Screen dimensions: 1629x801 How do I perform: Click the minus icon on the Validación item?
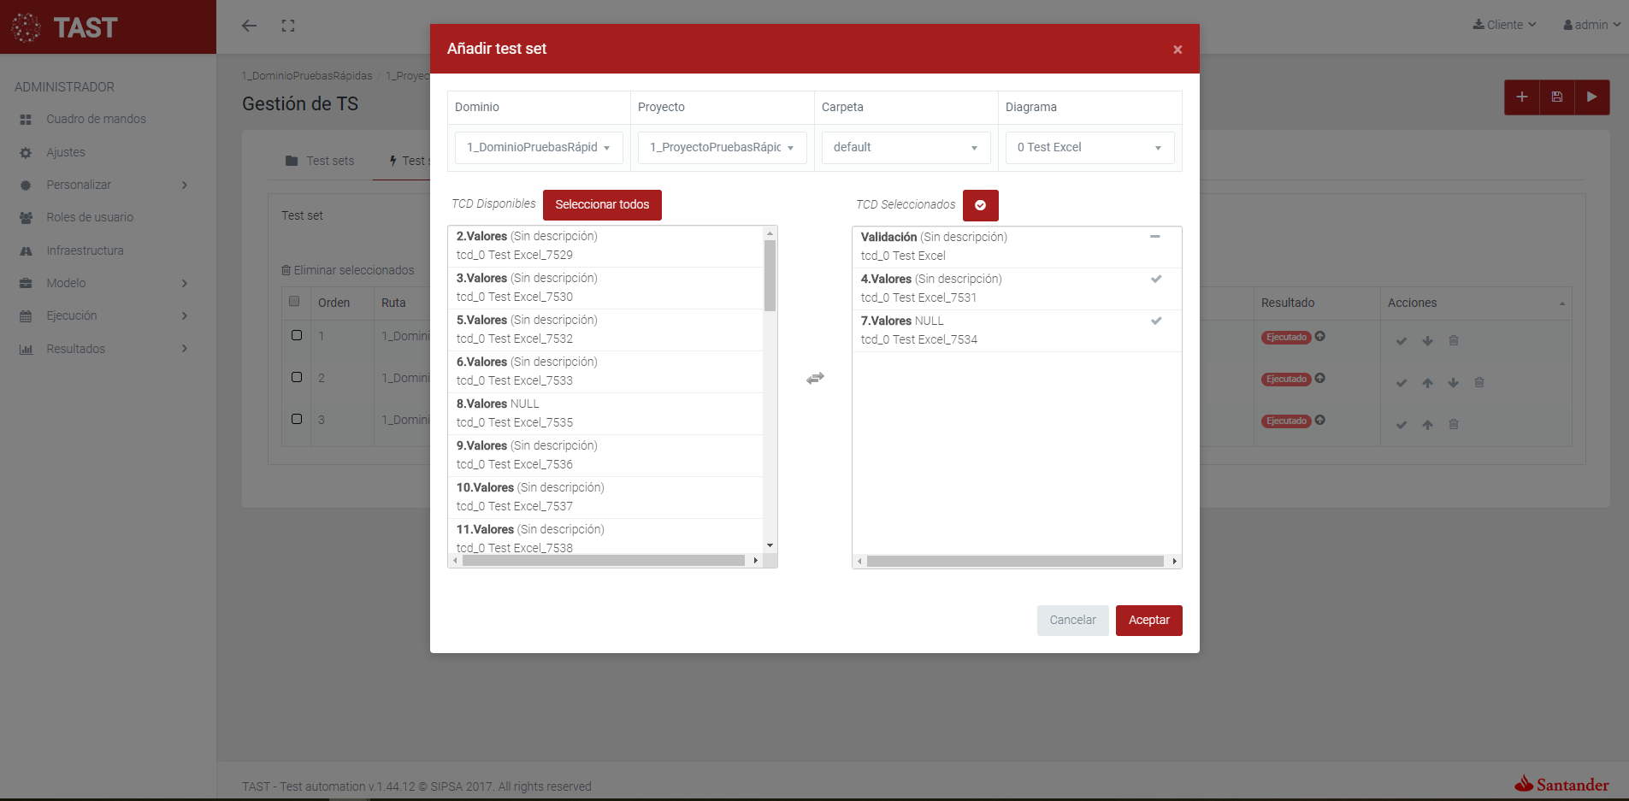pos(1154,237)
